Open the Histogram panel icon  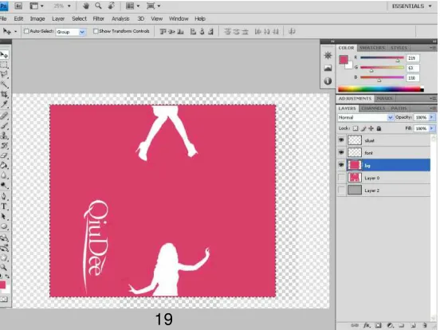328,68
